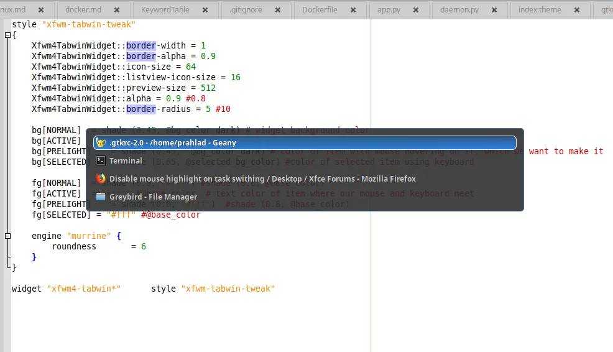Switch to the index.theme tab
The width and height of the screenshot is (613, 352).
(539, 10)
